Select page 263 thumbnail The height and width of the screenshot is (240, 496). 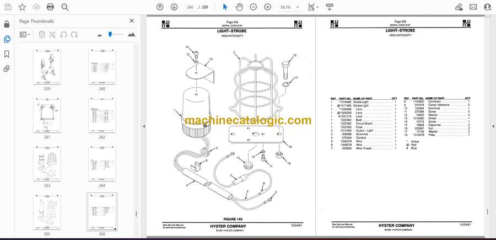tap(47, 164)
